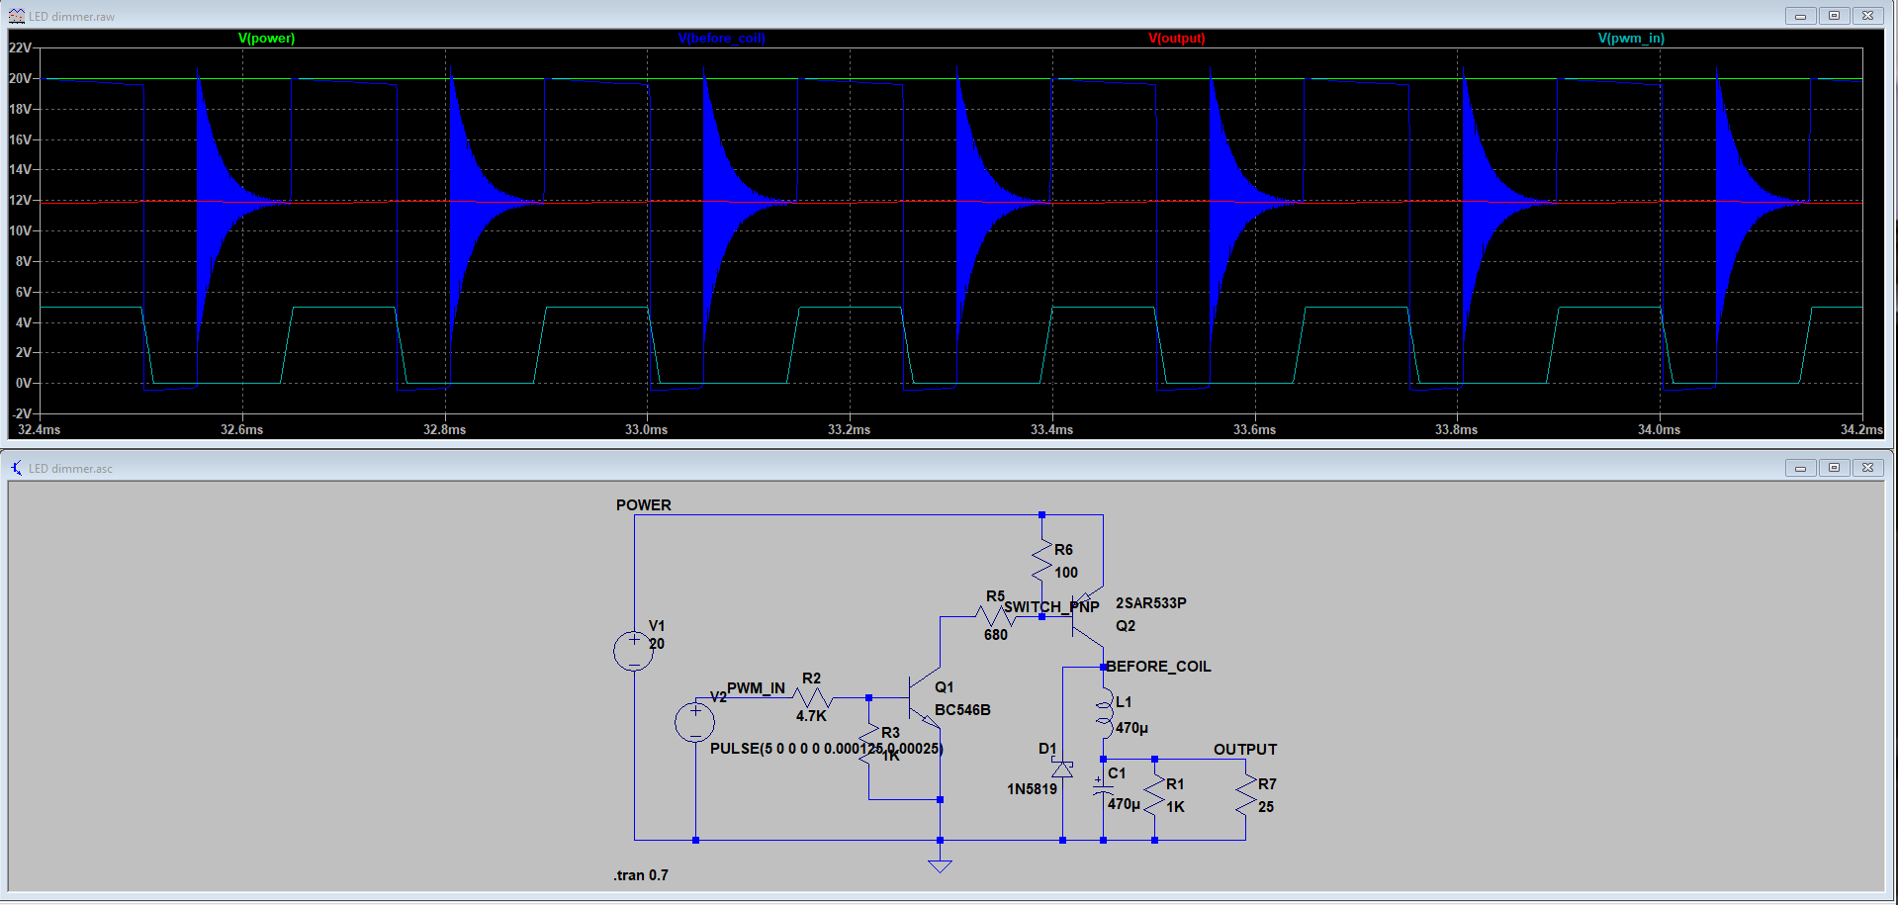Screen dimensions: 1898x905
Task: Click the V(power) trace label
Action: 266,39
